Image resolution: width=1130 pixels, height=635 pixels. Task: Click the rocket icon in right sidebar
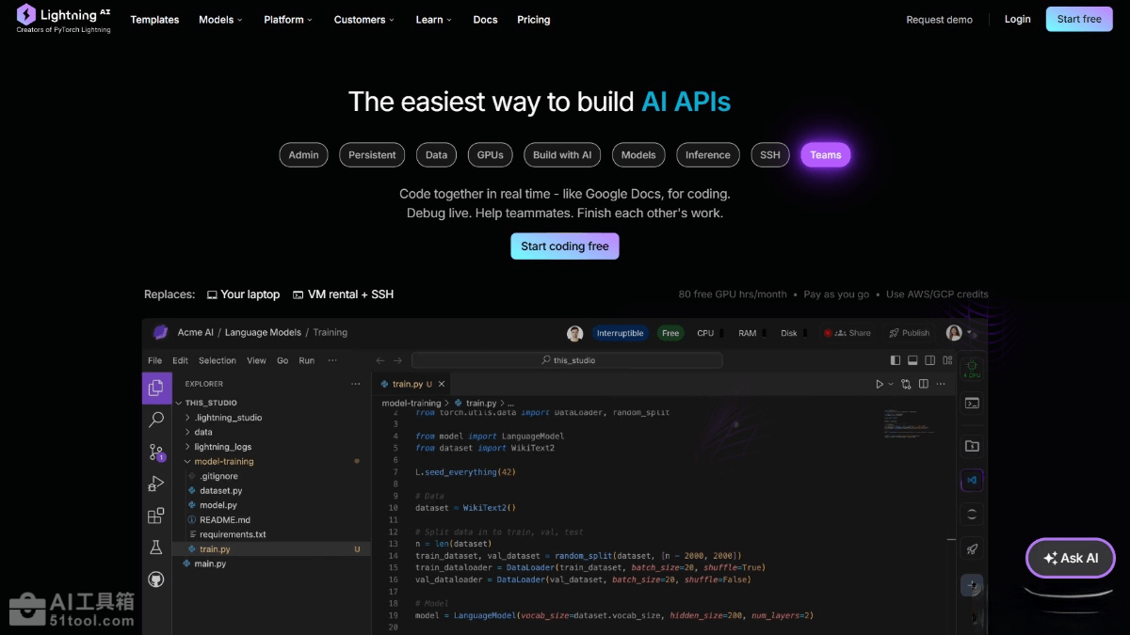[972, 549]
